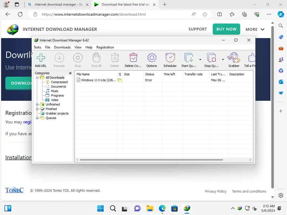Viewport: 287px width, 215px height.
Task: Click the Stop download icon
Action: [78, 58]
